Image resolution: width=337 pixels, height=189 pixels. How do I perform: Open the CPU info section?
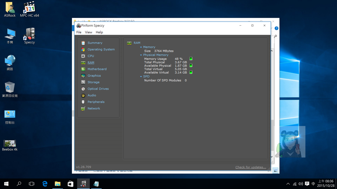point(91,56)
